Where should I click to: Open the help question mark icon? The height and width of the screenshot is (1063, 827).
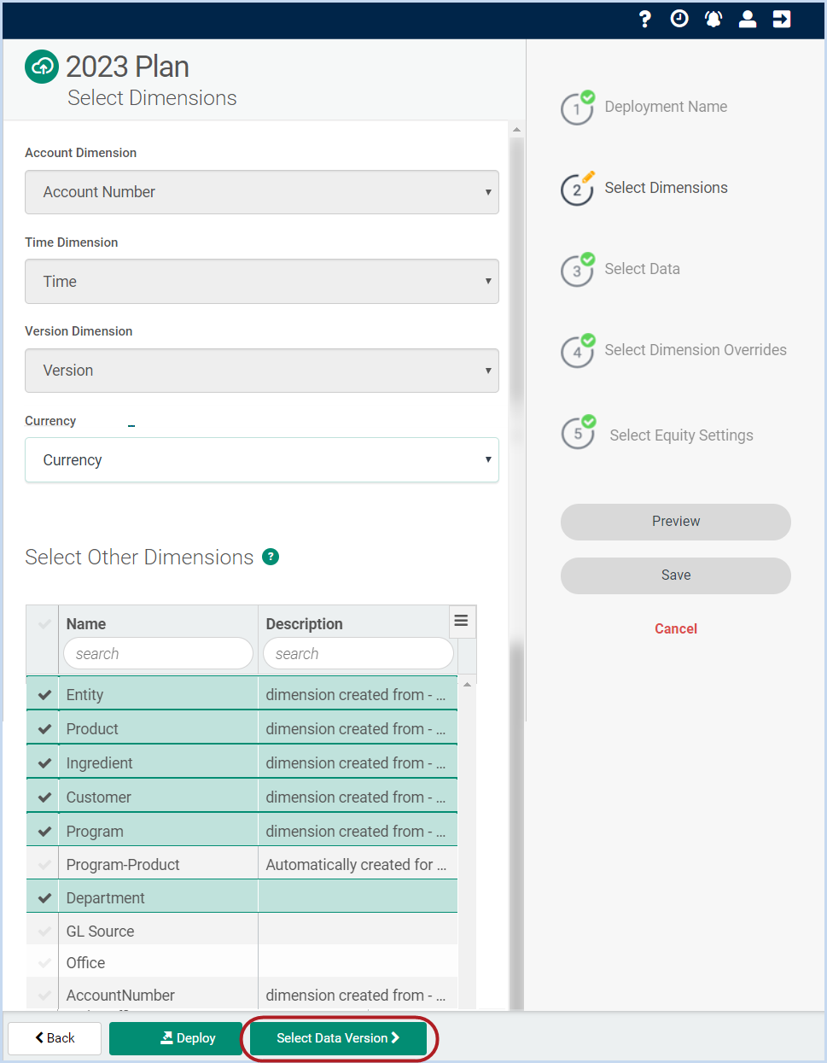pyautogui.click(x=645, y=19)
